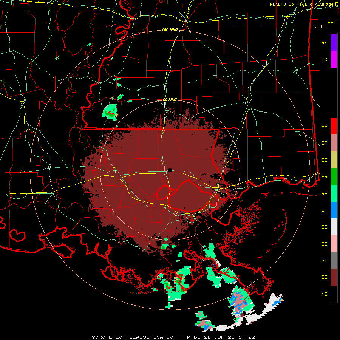The image size is (340, 340).
Task: Click the RA light green legend swatch
Action: pos(334,193)
